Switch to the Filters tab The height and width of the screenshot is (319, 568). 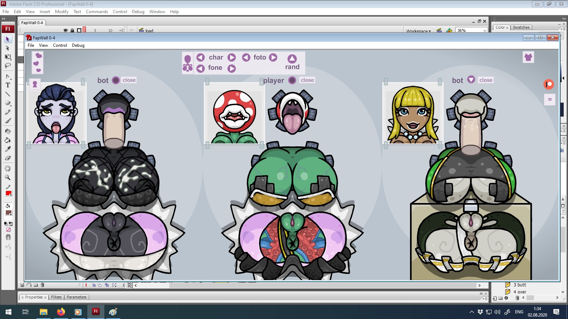point(56,297)
